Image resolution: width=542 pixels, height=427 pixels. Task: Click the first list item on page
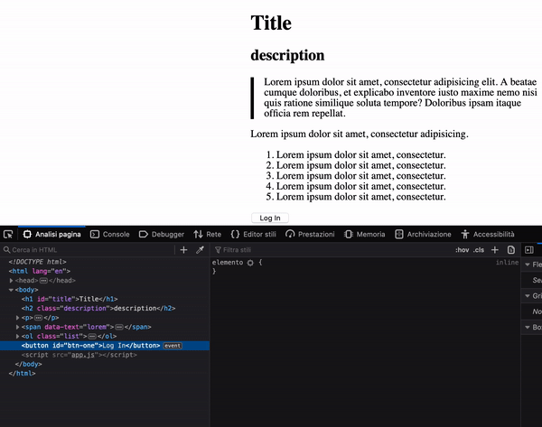click(x=360, y=154)
